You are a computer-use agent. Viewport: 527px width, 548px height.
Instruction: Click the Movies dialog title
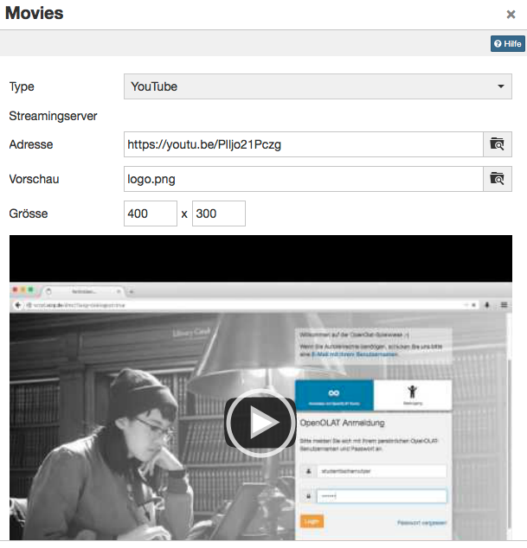click(x=35, y=14)
